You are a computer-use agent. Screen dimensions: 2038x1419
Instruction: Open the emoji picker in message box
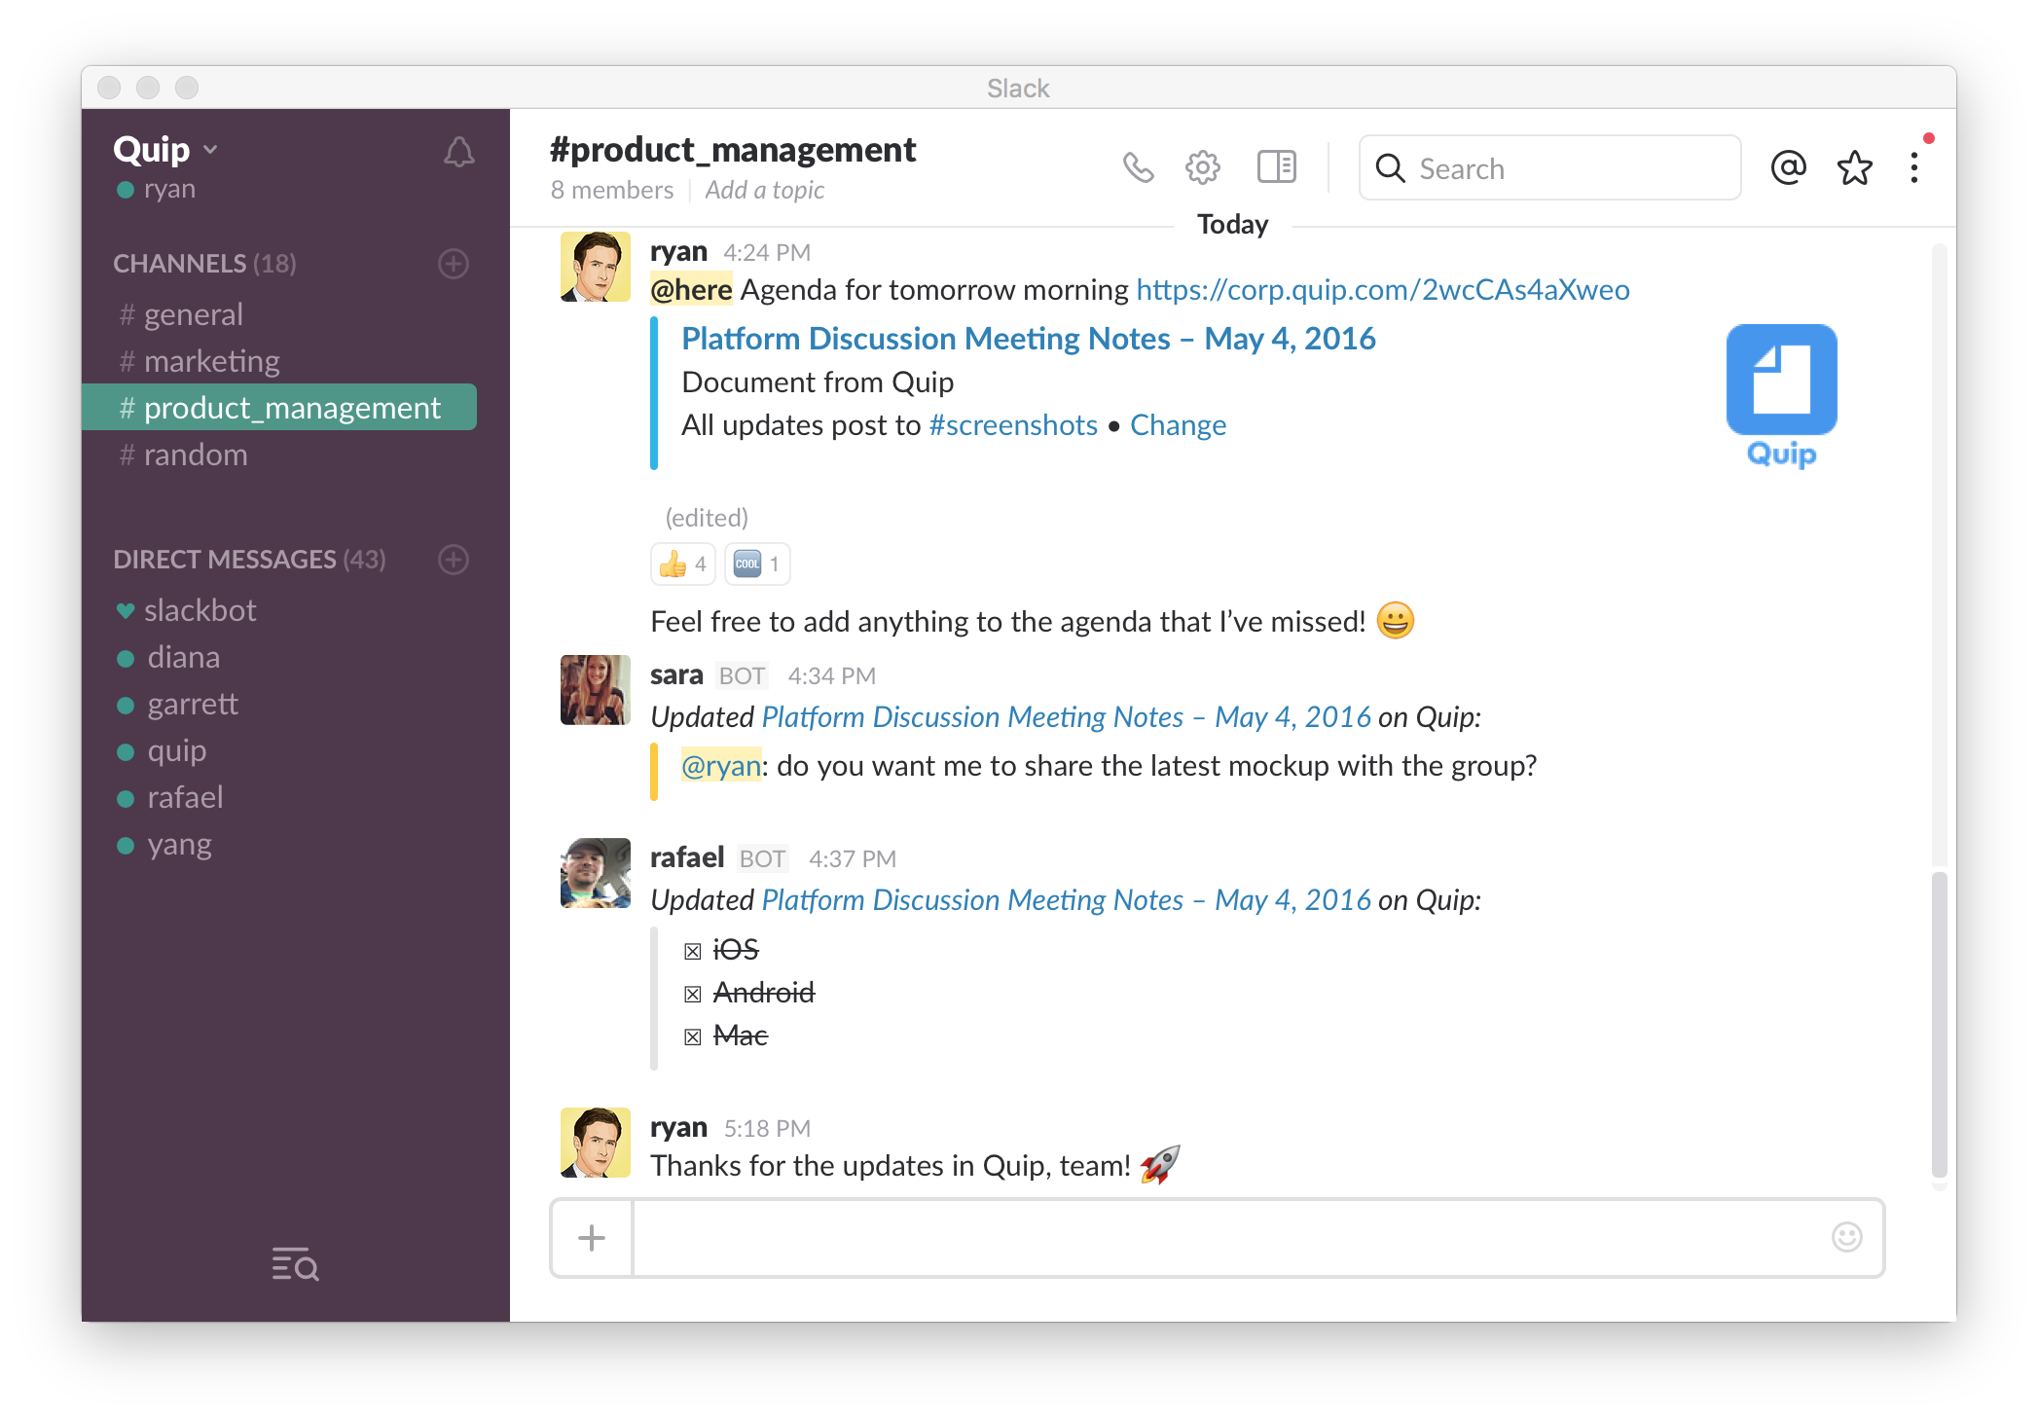(x=1846, y=1237)
